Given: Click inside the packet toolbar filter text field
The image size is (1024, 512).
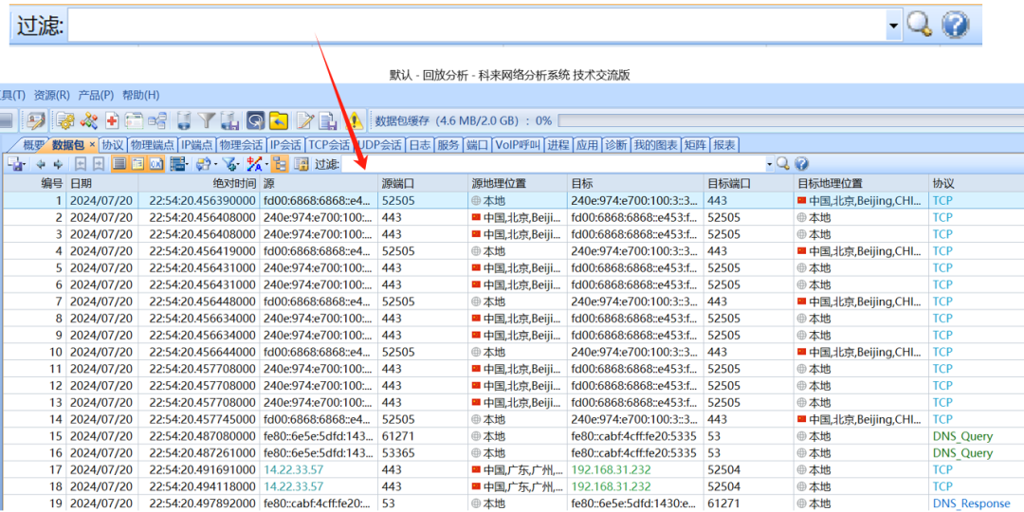Looking at the screenshot, I should pyautogui.click(x=550, y=164).
